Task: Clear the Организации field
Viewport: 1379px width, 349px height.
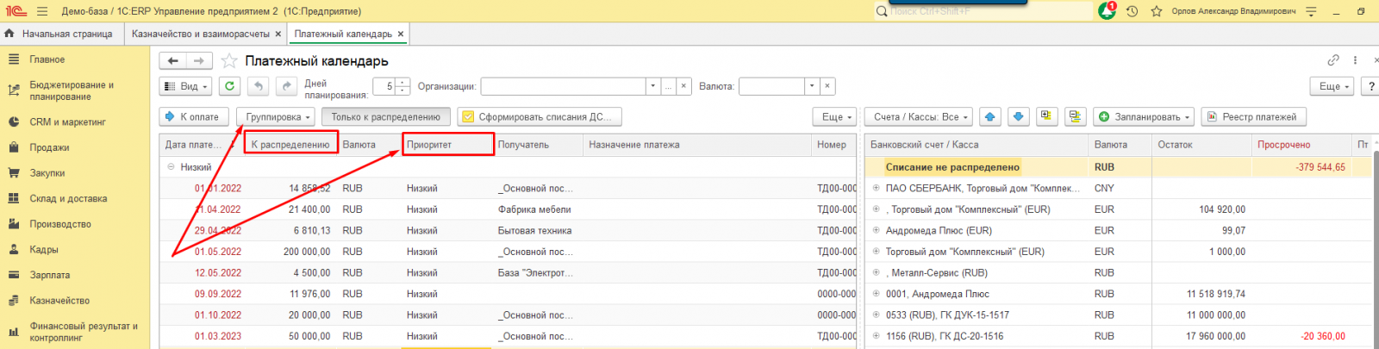Action: pyautogui.click(x=683, y=86)
